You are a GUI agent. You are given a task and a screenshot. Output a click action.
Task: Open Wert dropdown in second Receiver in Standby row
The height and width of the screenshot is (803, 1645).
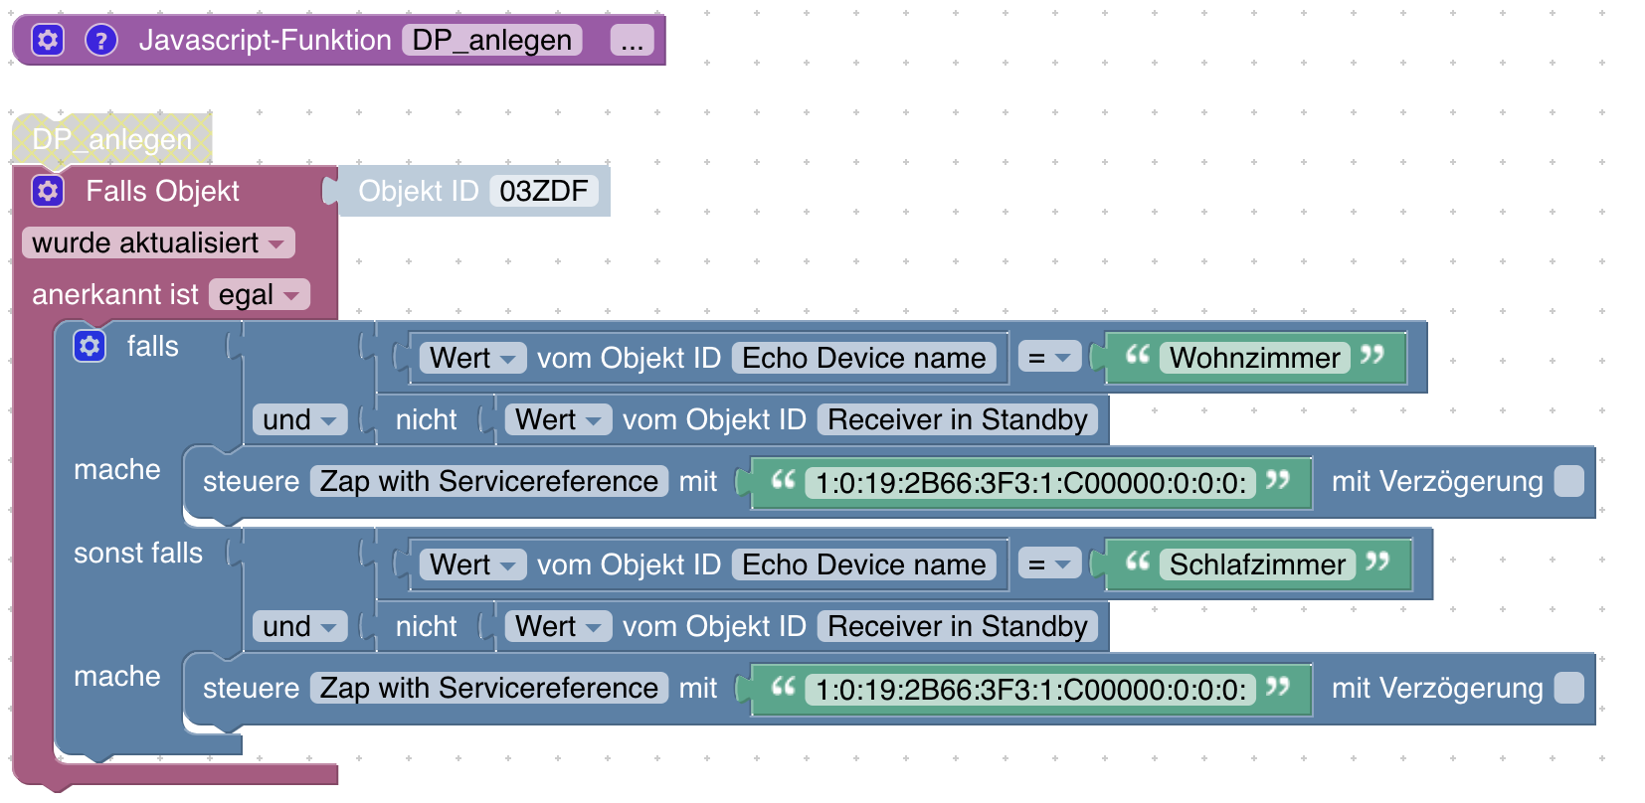(x=559, y=626)
